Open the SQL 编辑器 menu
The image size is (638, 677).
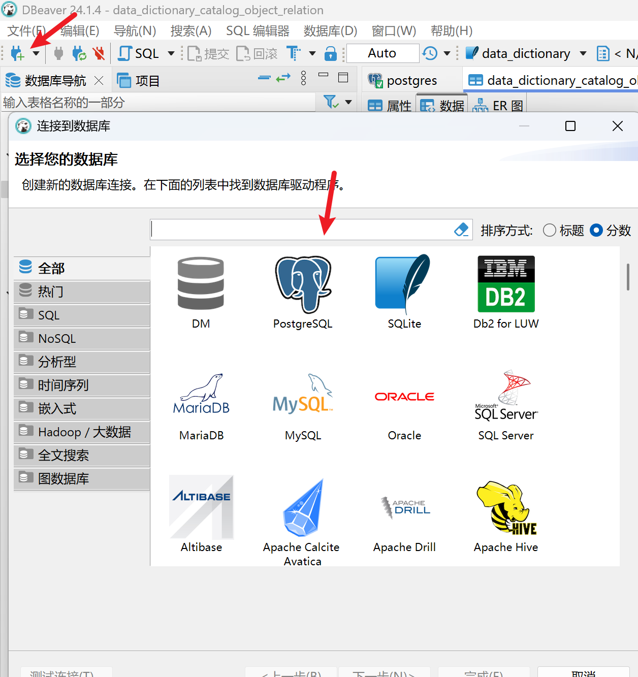tap(258, 31)
